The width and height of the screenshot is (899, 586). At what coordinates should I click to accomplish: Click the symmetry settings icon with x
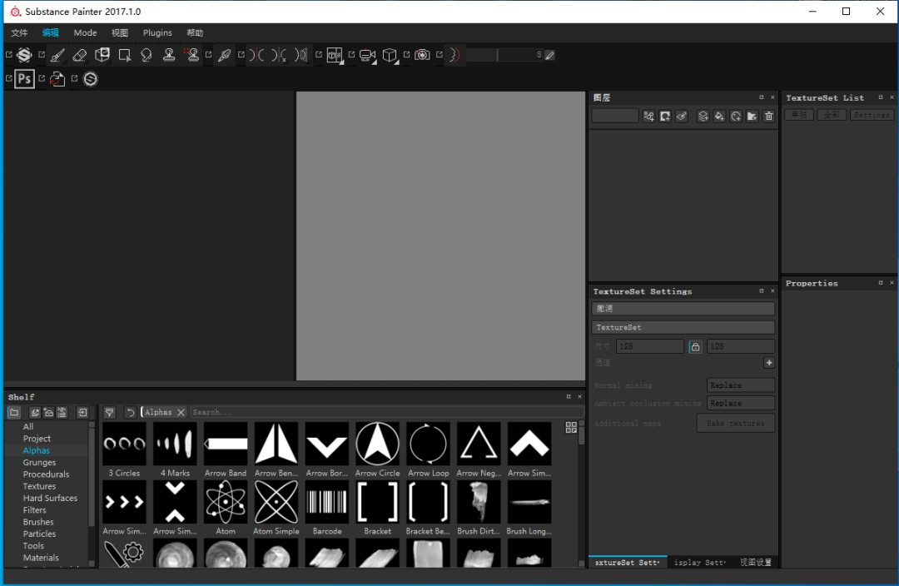click(279, 55)
